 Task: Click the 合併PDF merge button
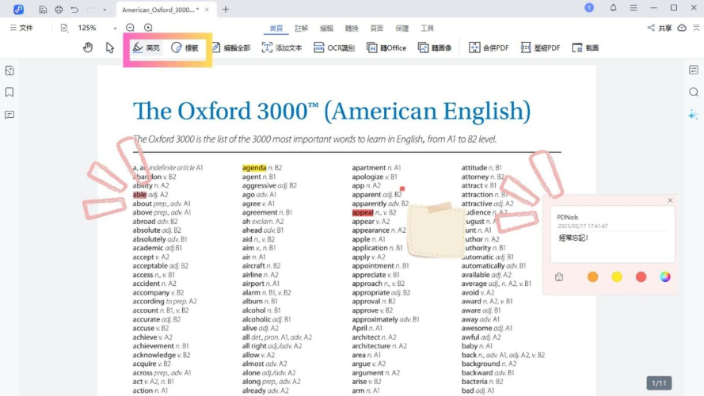pos(489,48)
